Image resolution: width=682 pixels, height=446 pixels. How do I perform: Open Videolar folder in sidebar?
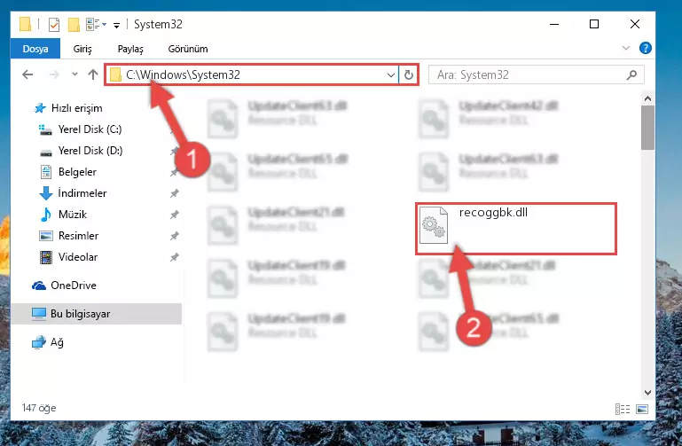click(68, 257)
